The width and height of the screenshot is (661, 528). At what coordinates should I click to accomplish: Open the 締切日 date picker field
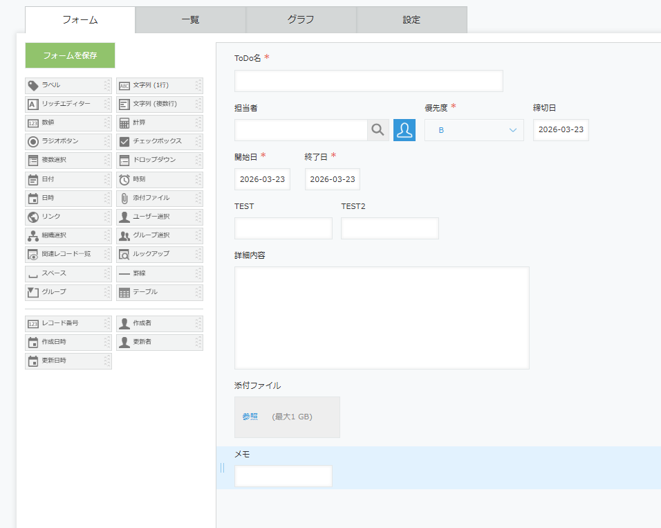(560, 130)
